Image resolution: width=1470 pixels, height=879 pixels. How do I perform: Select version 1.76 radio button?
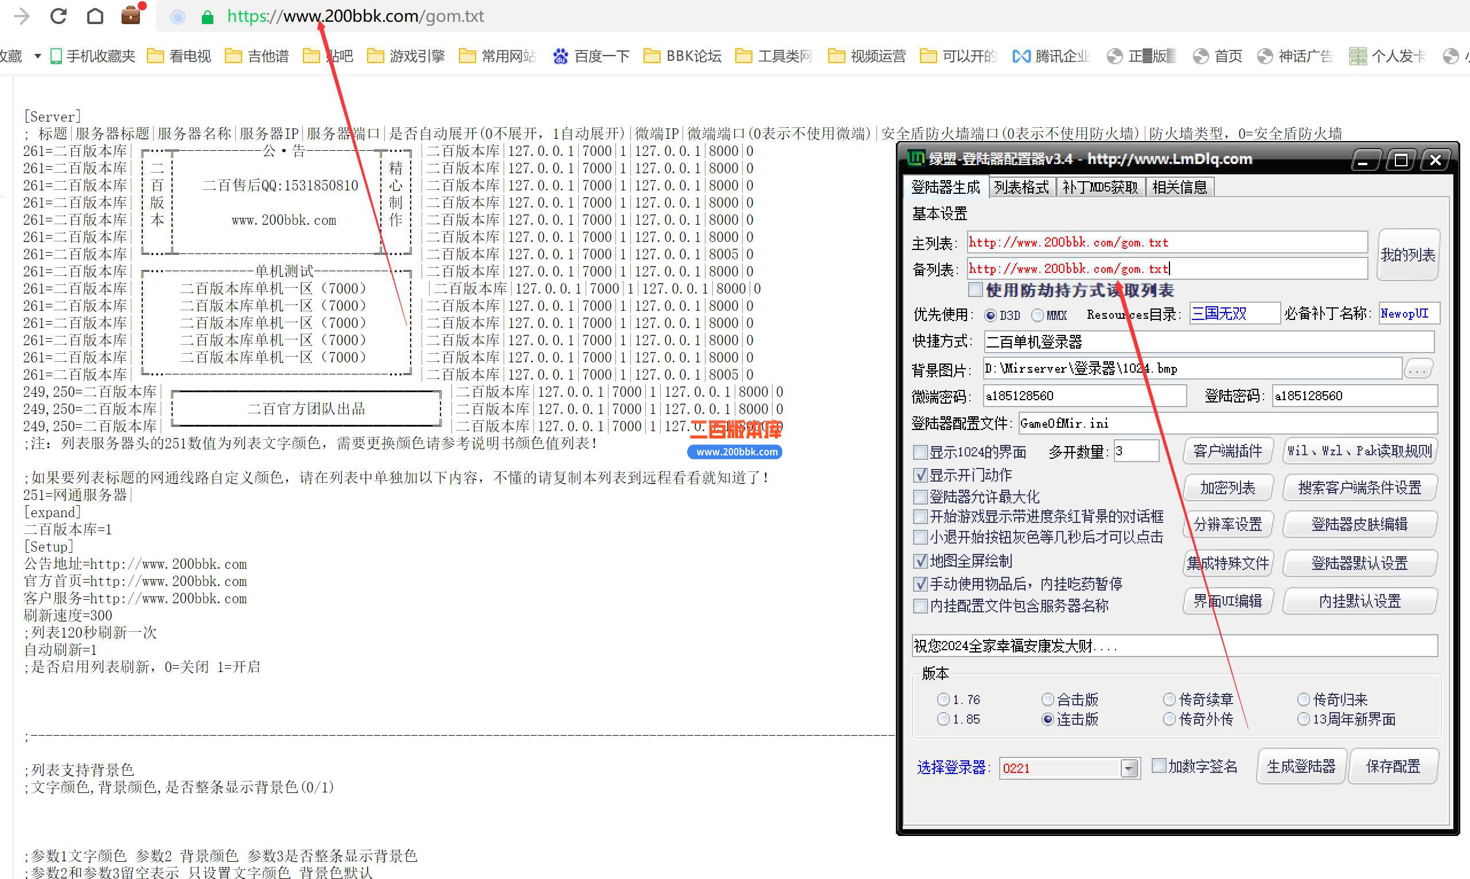pos(943,700)
